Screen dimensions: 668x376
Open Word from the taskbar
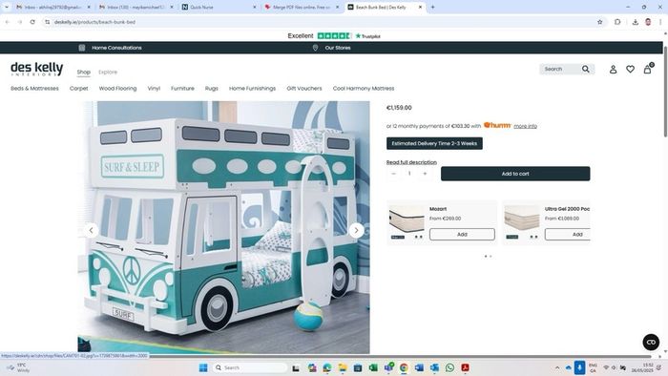pos(419,367)
